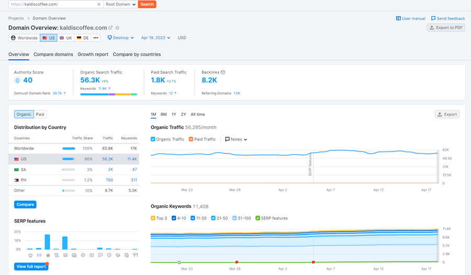Select the All time range
The width and height of the screenshot is (471, 275).
[x=198, y=114]
